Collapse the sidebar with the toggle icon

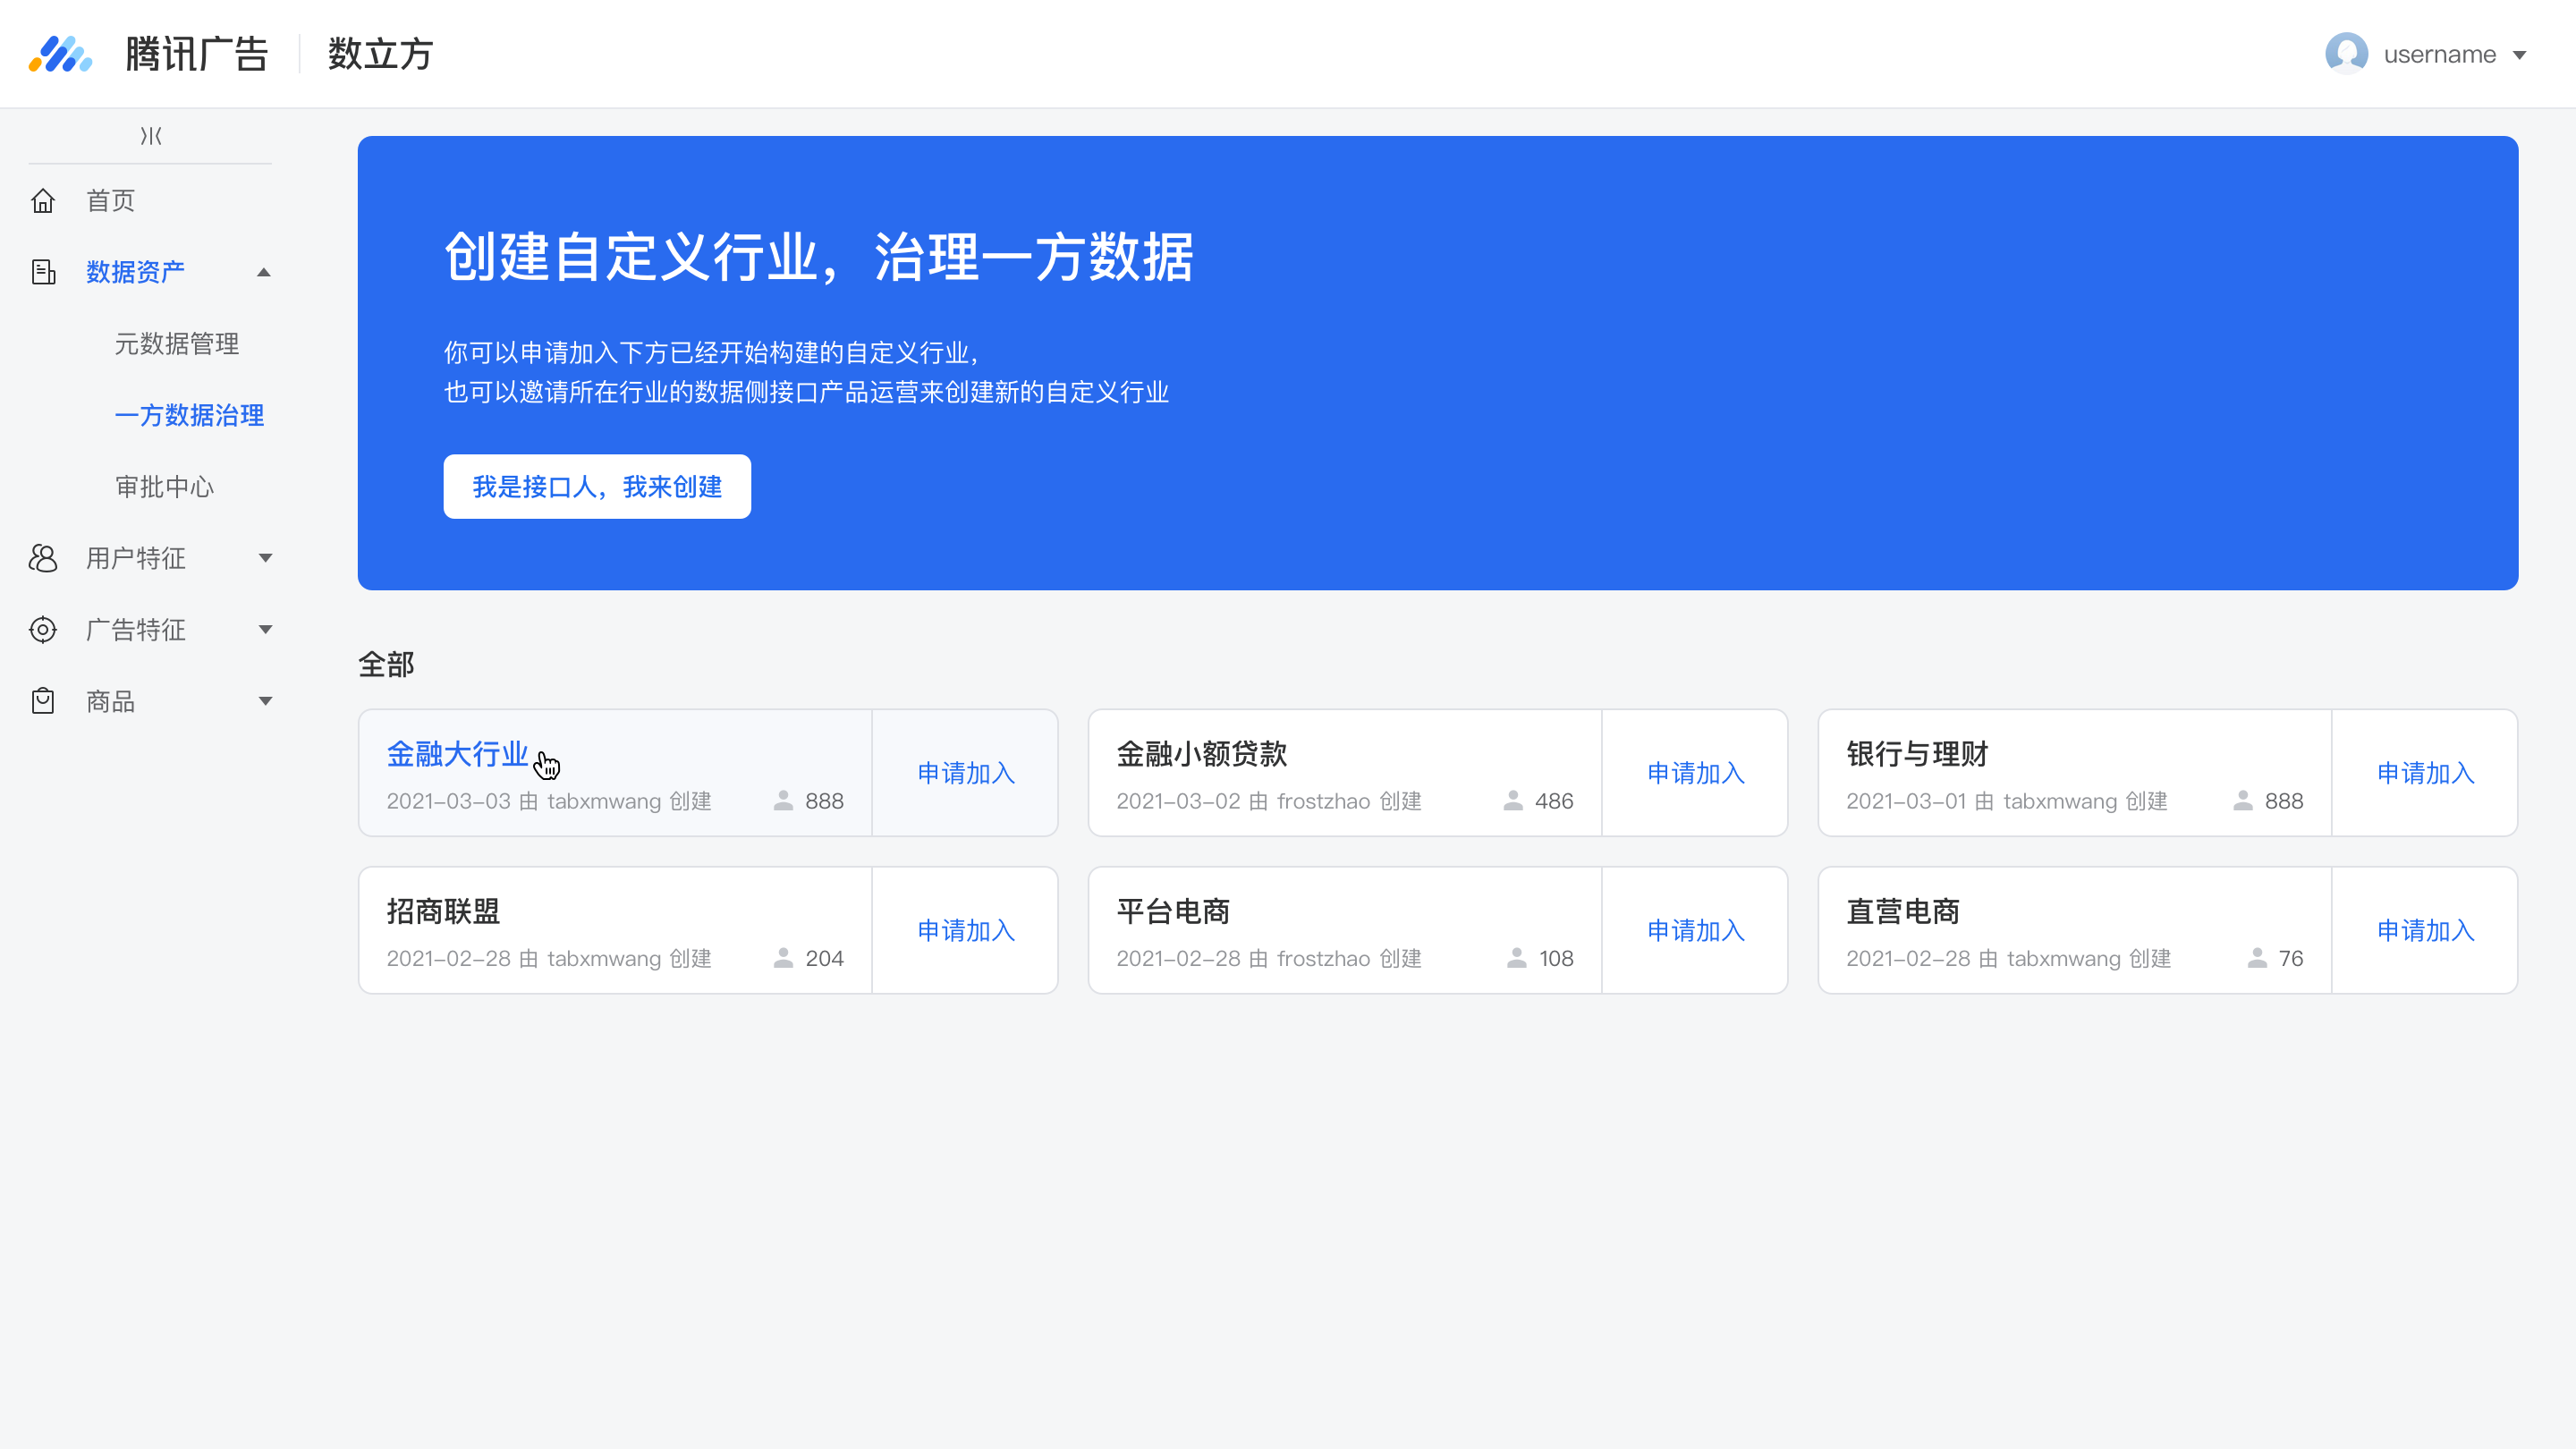tap(151, 135)
